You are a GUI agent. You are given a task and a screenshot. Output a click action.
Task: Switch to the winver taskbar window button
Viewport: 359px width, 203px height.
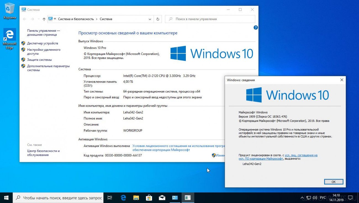tap(188, 198)
